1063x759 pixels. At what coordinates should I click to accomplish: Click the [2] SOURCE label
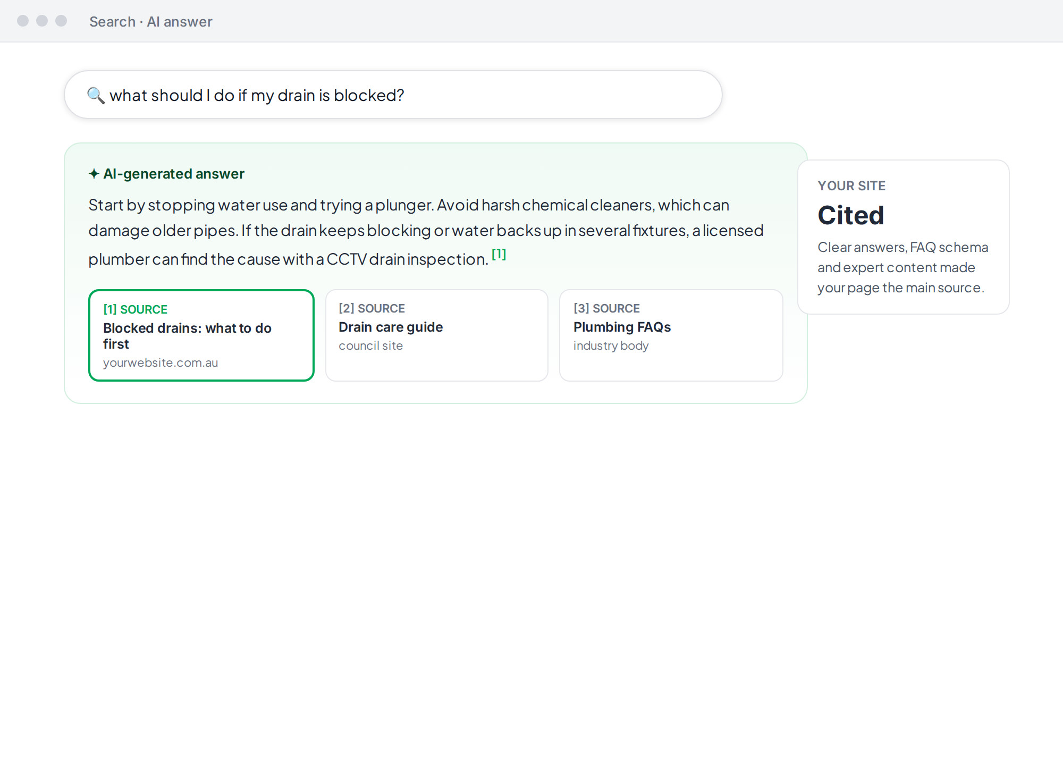tap(372, 308)
